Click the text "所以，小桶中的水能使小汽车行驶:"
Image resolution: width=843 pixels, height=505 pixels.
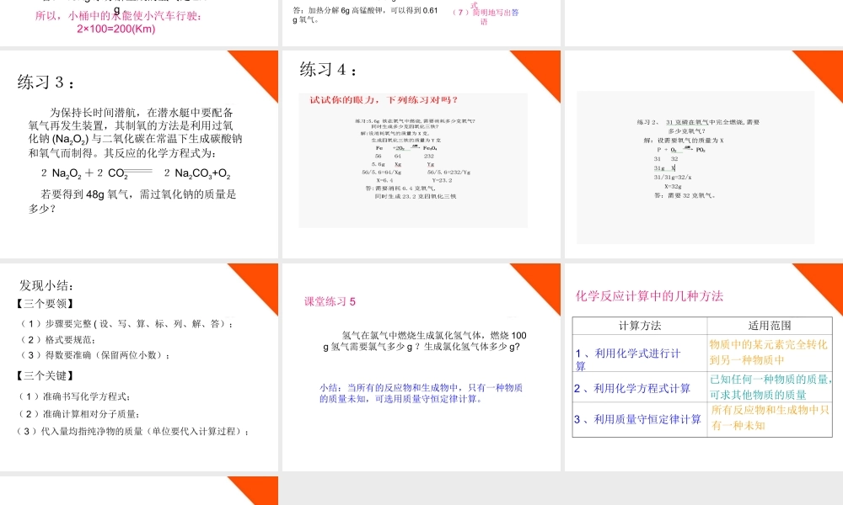(x=119, y=16)
